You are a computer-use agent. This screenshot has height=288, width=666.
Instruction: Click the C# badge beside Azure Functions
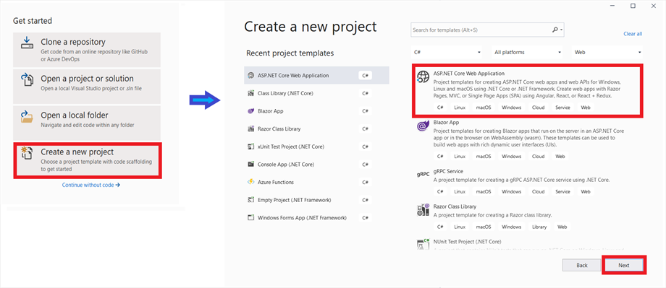click(x=366, y=182)
